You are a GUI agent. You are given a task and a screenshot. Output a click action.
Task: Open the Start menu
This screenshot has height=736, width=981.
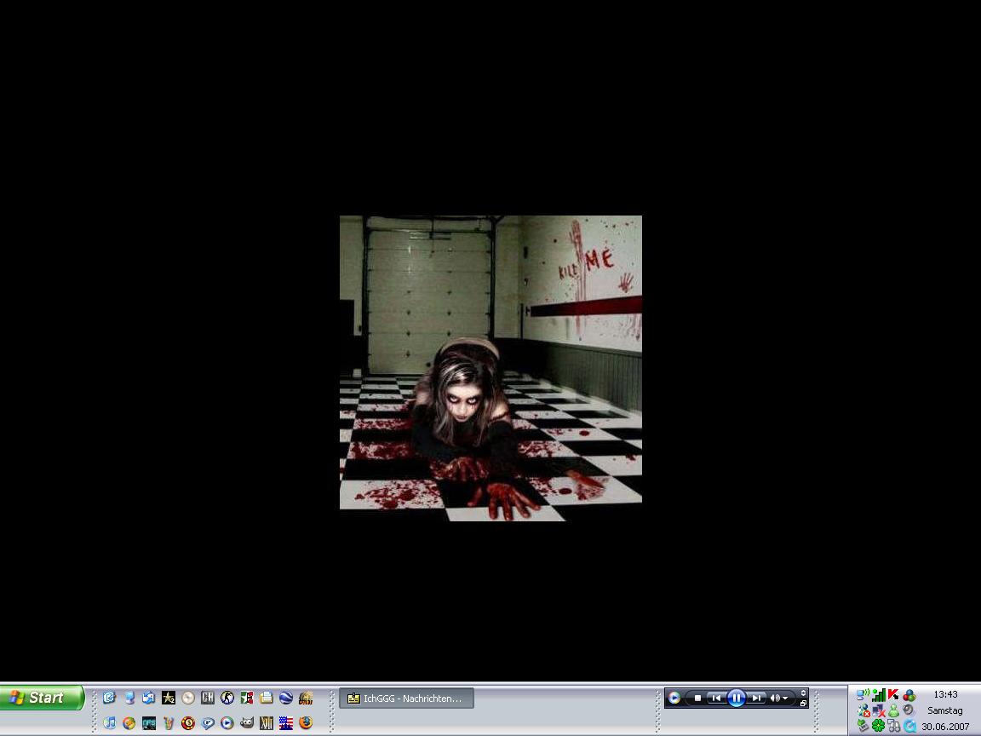pos(41,698)
